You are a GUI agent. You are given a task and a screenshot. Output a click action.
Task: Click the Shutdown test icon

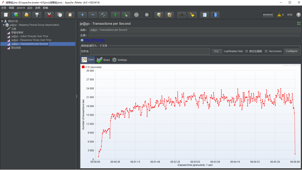pos(146,15)
